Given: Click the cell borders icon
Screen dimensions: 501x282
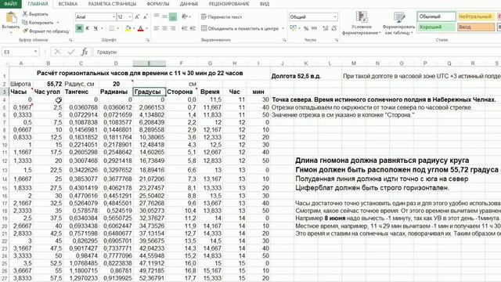Looking at the screenshot, I should point(111,28).
